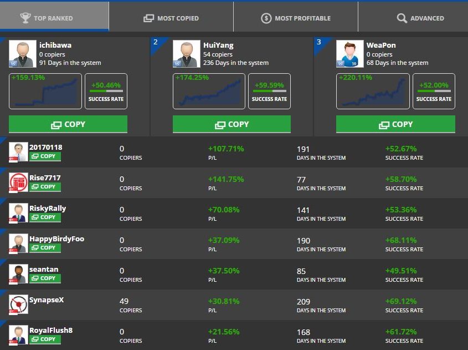Open SynapseX steering wheel avatar icon
This screenshot has height=350, width=468.
(x=18, y=305)
